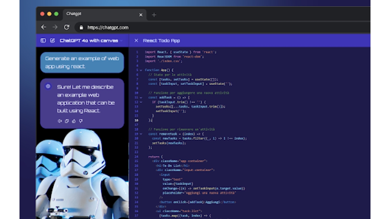Click the import './index.css' code line
Image resolution: width=390 pixels, height=219 pixels.
tap(163, 61)
